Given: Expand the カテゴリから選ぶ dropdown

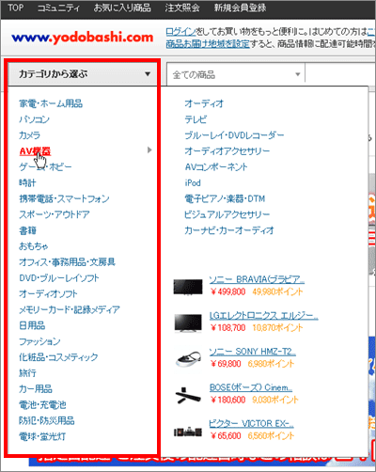Looking at the screenshot, I should coord(82,74).
